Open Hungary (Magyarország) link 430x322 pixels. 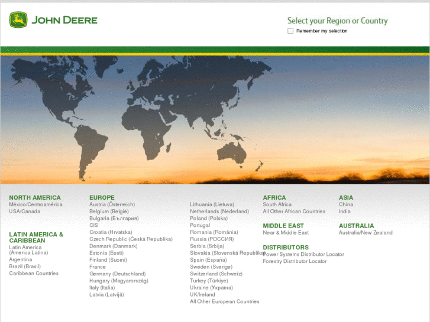tap(119, 281)
